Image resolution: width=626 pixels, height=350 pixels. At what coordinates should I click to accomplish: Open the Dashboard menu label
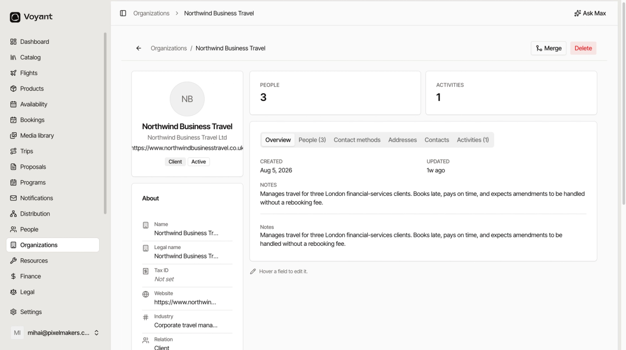(34, 42)
